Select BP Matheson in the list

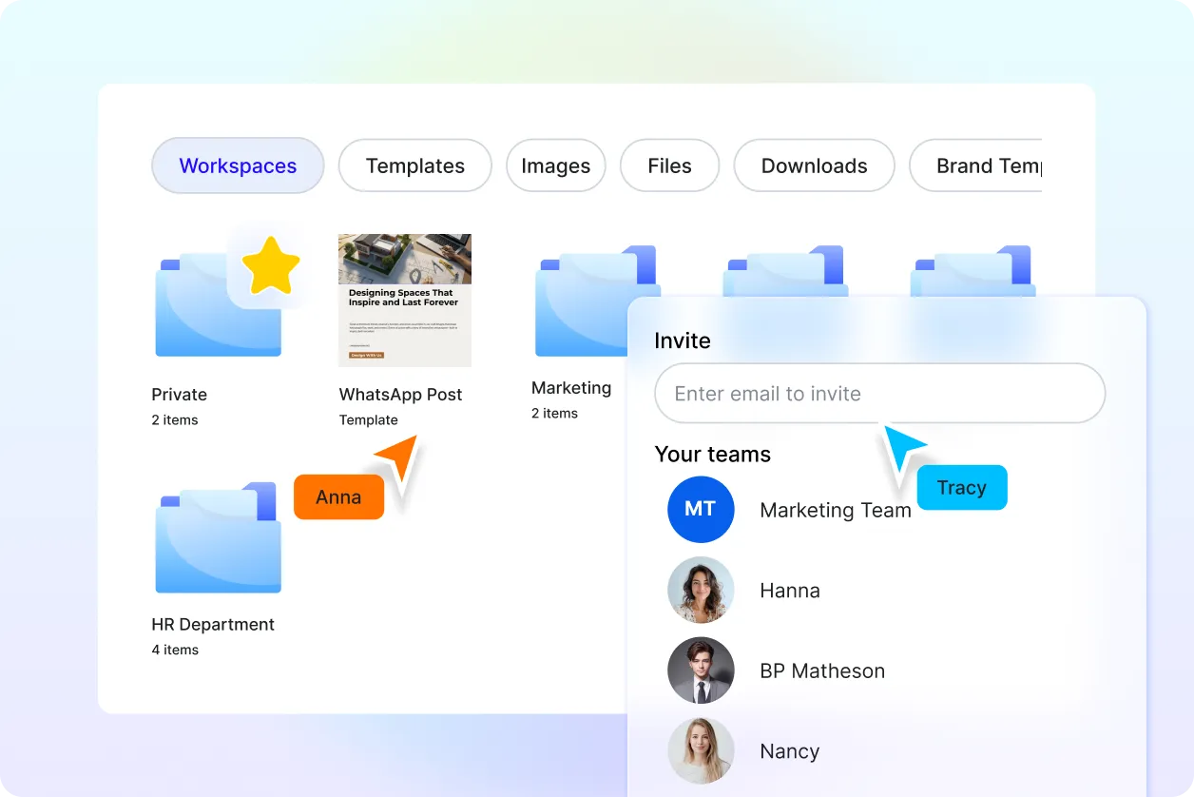(x=822, y=671)
